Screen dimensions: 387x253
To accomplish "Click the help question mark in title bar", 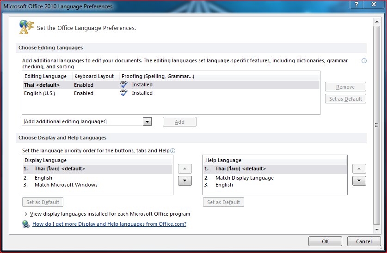I will click(x=356, y=4).
